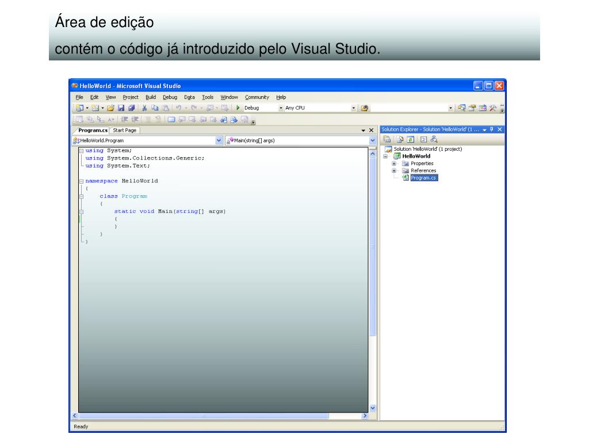This screenshot has width=589, height=442.
Task: Click the Save All icon
Action: (132, 108)
